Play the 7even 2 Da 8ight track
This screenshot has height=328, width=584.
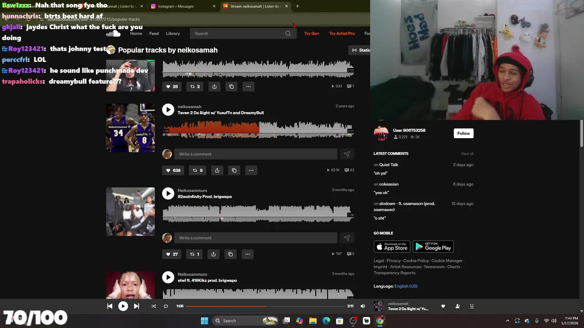[x=168, y=109]
